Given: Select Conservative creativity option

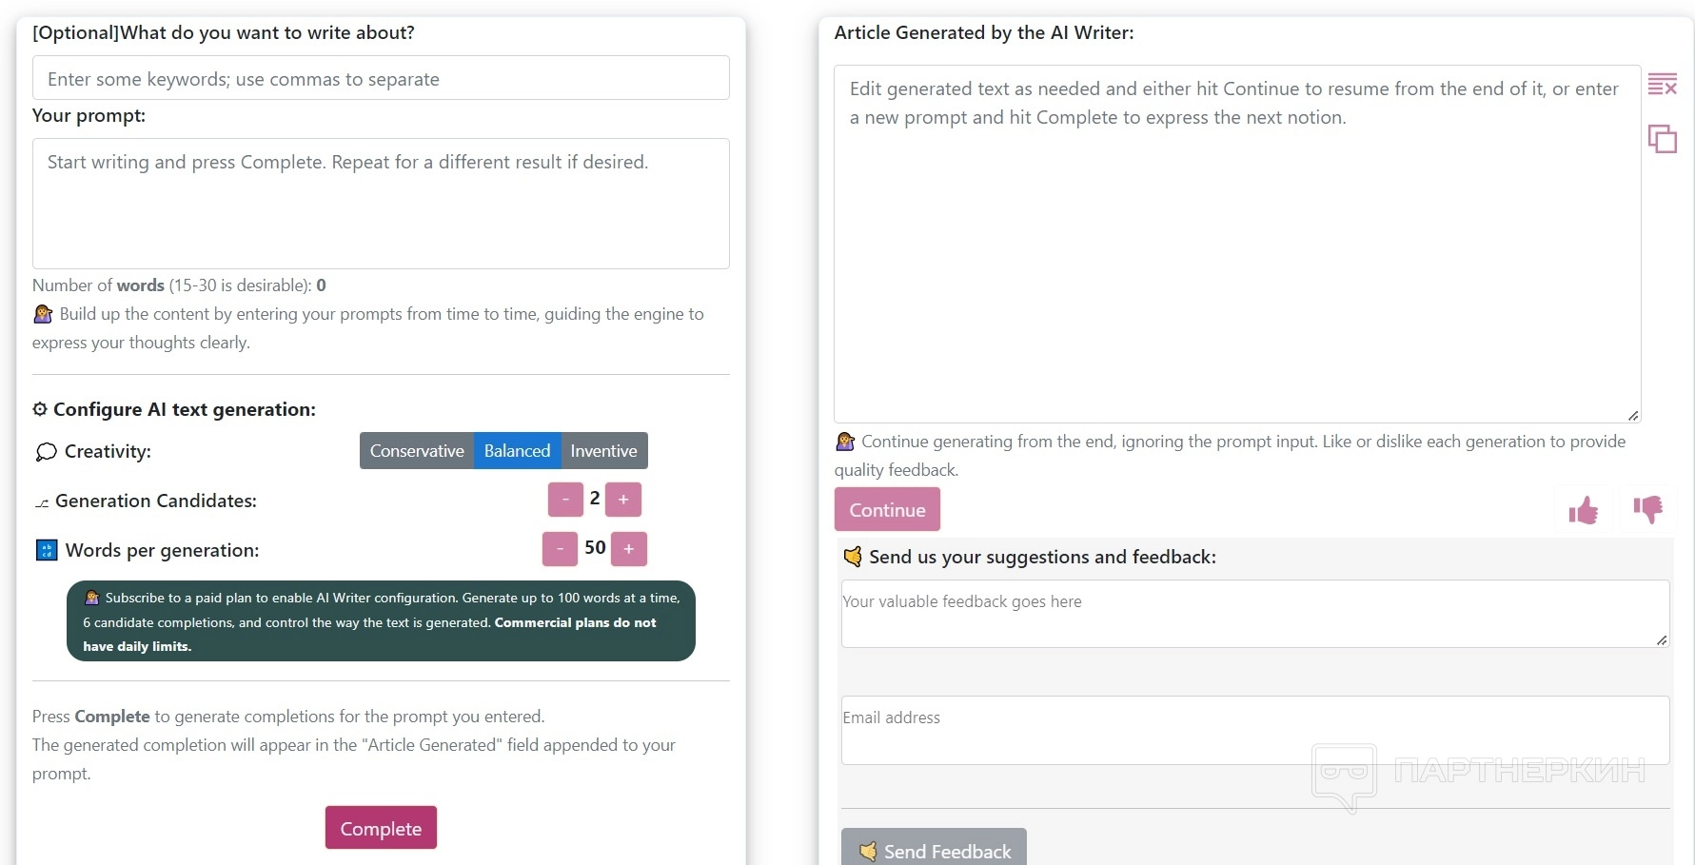Looking at the screenshot, I should tap(417, 451).
